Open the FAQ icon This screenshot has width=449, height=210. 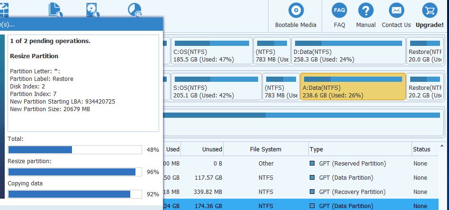pos(339,10)
